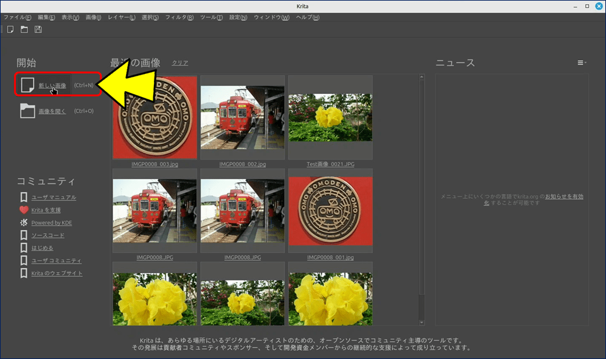This screenshot has width=606, height=359.
Task: Click the new document toolbar icon
Action: pos(10,30)
